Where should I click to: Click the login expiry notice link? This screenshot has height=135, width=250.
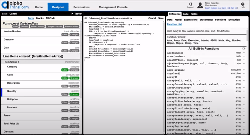(221, 8)
